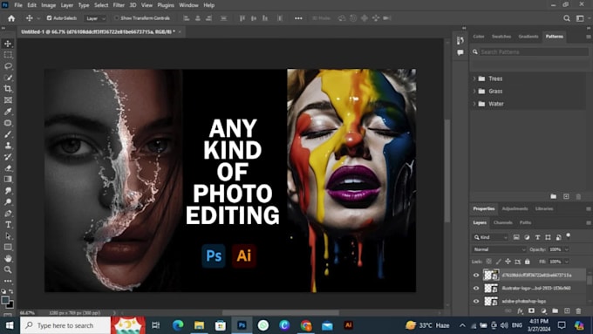Viewport: 593px width, 334px height.
Task: Toggle the Lock all padlock icon
Action: [528, 262]
